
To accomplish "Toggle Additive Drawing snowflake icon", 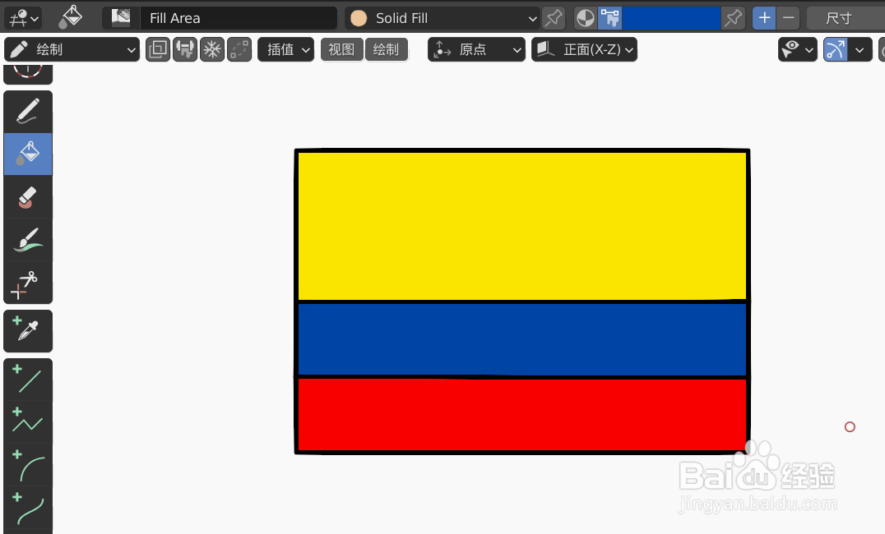I will click(212, 49).
